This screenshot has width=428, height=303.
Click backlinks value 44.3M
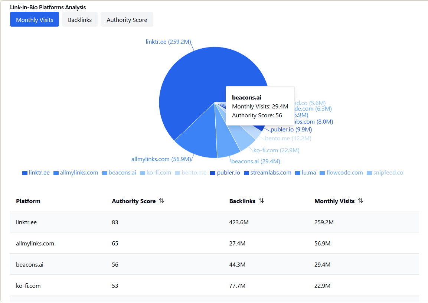237,264
